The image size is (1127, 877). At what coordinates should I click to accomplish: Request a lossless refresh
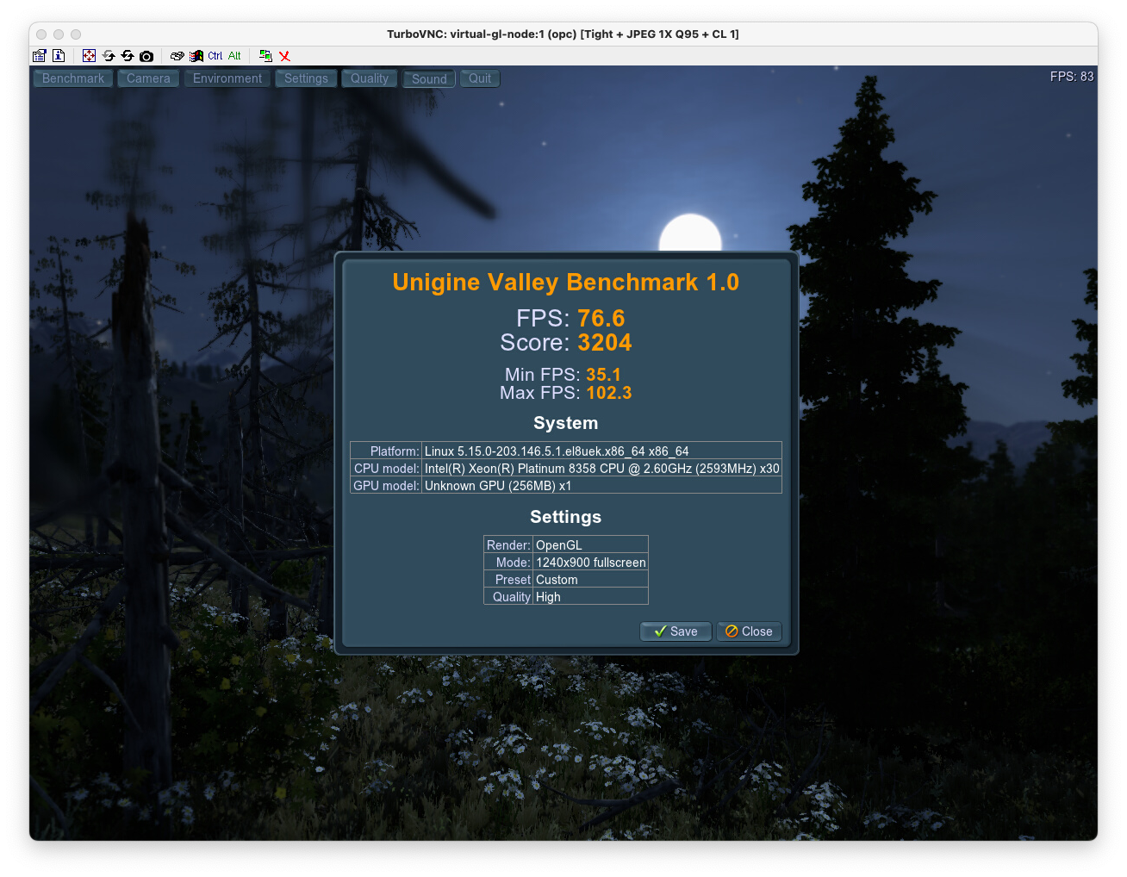127,55
